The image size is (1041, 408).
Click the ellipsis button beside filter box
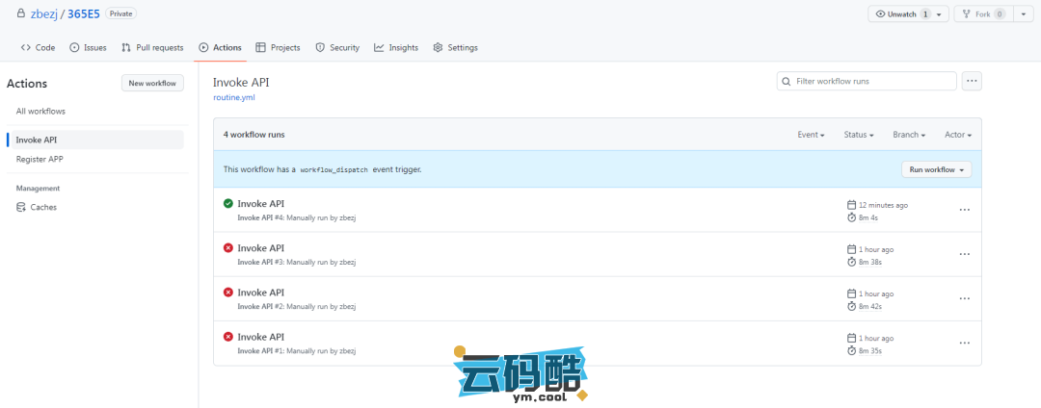click(972, 82)
